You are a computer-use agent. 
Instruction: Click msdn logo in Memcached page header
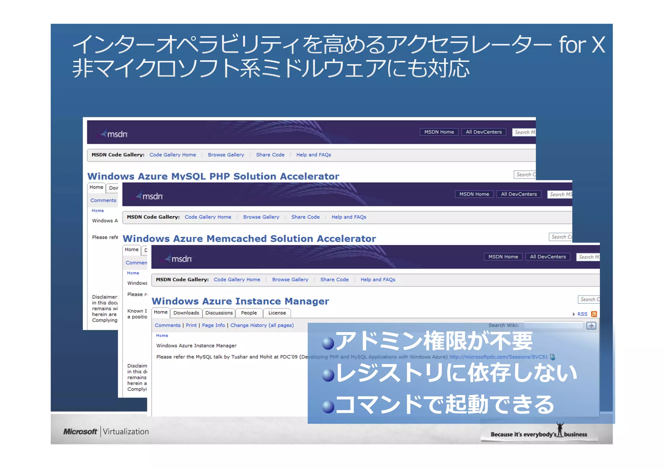[x=149, y=196]
